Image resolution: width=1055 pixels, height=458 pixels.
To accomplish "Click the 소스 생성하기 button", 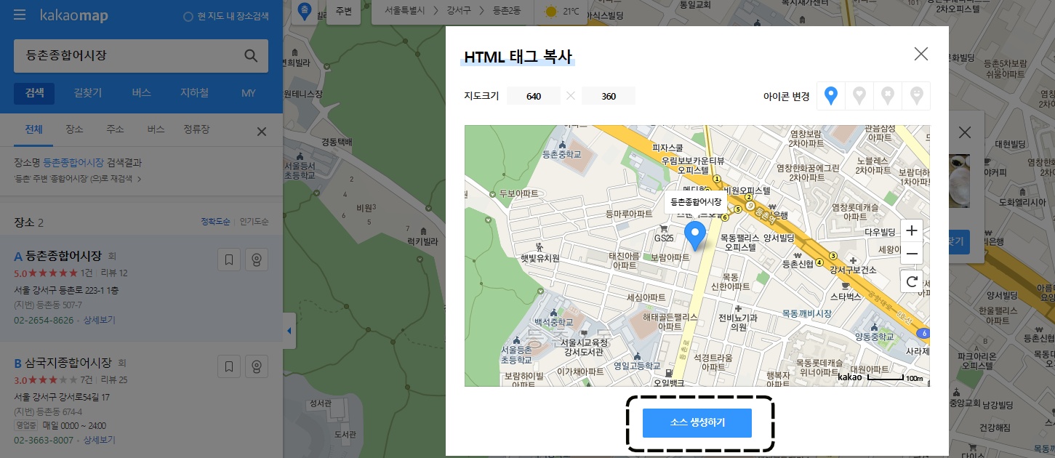I will click(697, 422).
